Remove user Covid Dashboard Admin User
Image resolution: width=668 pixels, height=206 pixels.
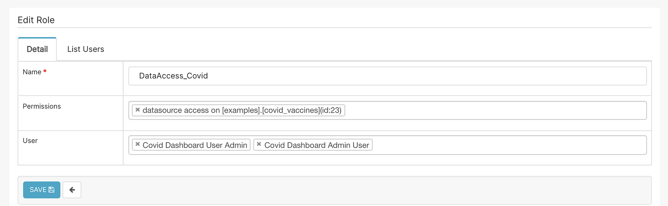(x=259, y=144)
